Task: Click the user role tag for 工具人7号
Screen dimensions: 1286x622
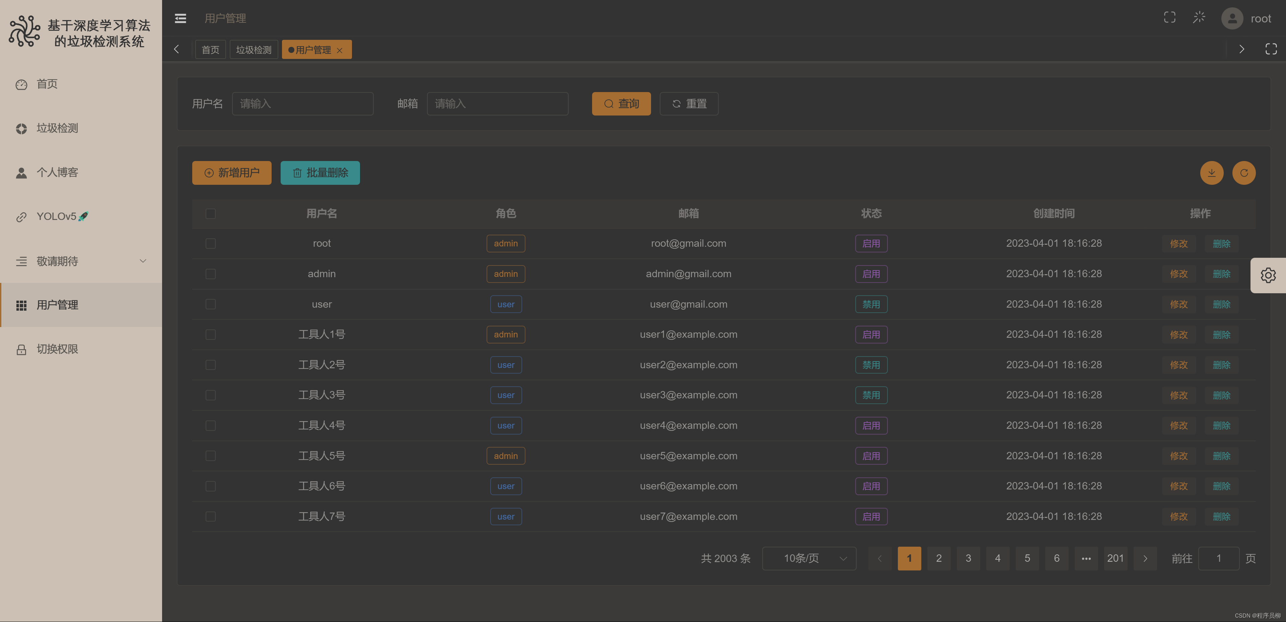Action: point(506,517)
